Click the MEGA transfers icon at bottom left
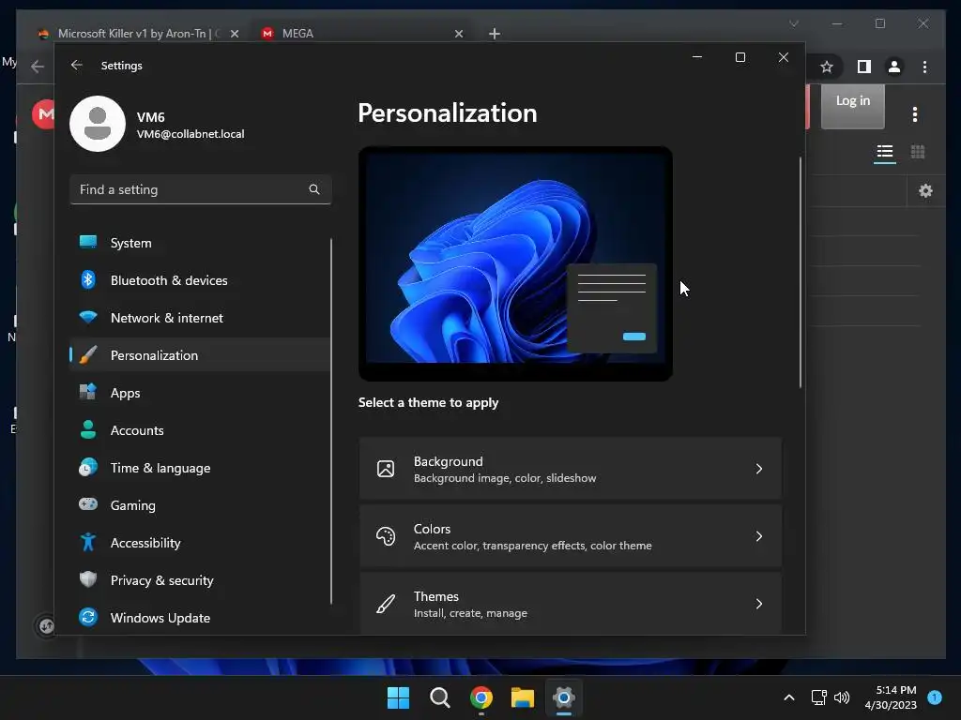This screenshot has width=961, height=720. tap(46, 625)
